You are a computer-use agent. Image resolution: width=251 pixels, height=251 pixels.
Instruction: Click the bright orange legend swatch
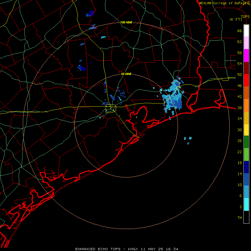point(246,105)
